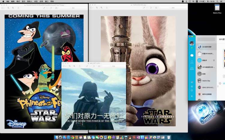Click search field in Phineas Preview window

tap(73, 8)
